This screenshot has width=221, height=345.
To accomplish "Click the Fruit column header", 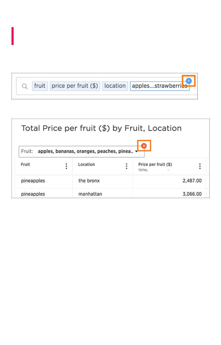I will tap(25, 165).
